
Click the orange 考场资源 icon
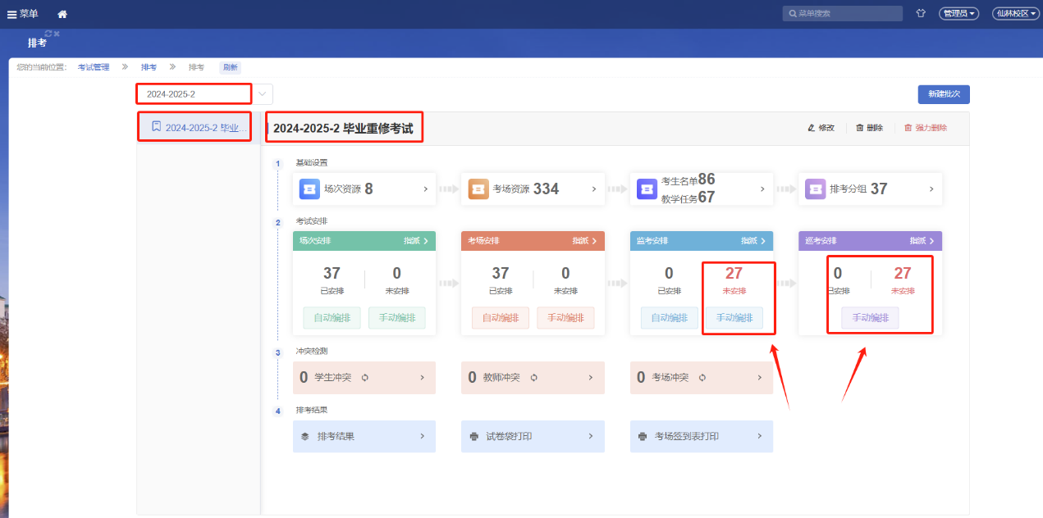[478, 189]
